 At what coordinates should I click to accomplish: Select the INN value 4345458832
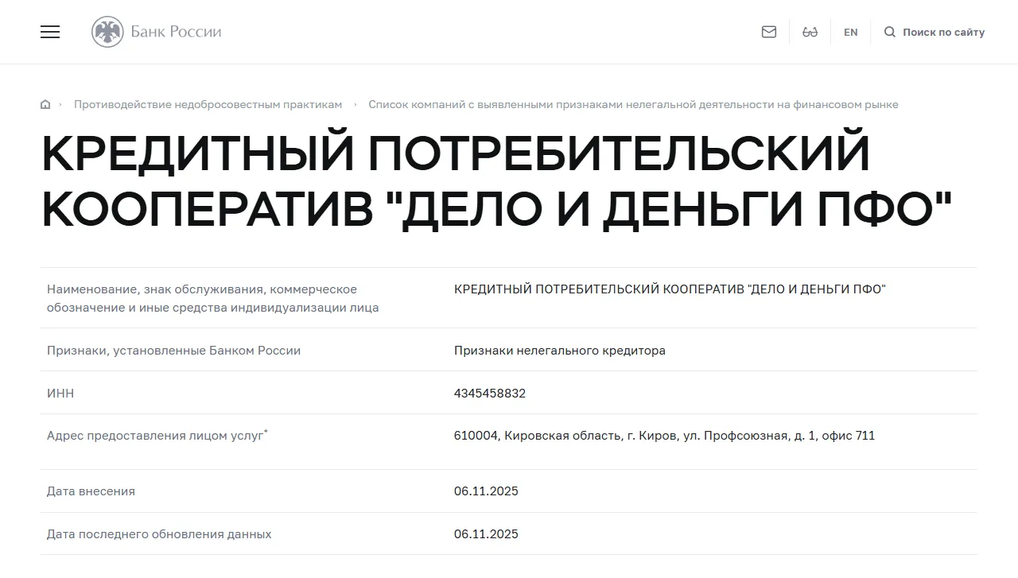click(x=490, y=393)
